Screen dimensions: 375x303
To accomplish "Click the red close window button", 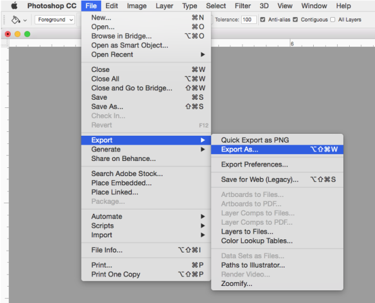I will 8,34.
